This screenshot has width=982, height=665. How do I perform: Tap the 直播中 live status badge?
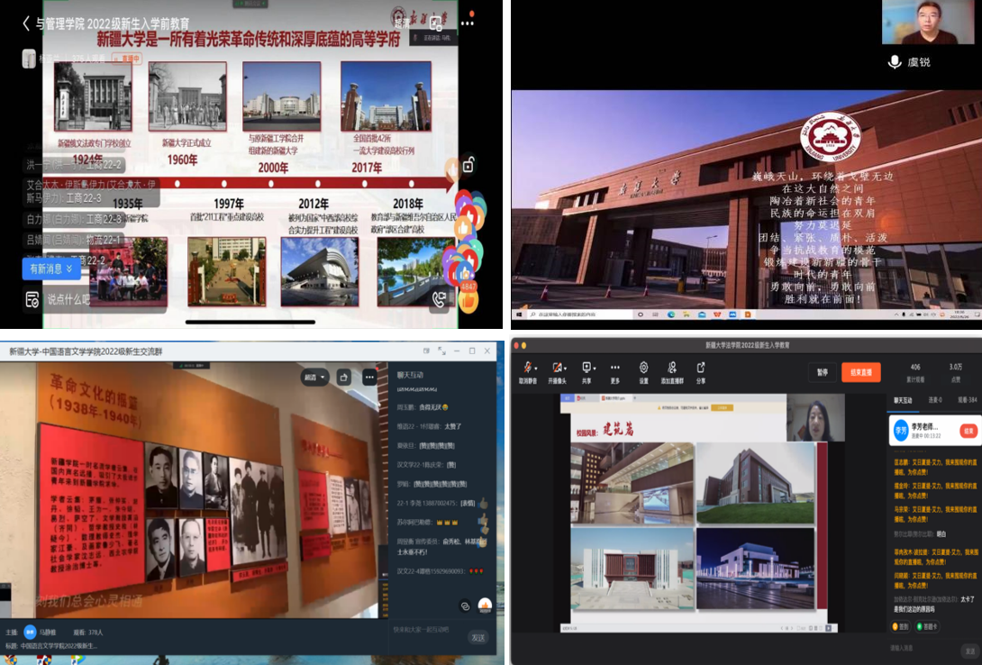(126, 59)
